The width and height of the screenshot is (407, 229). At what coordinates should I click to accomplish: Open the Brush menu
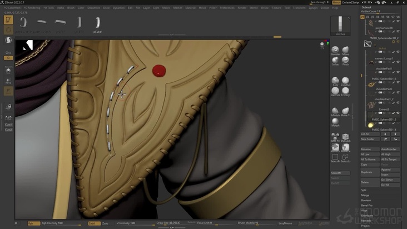coord(71,8)
